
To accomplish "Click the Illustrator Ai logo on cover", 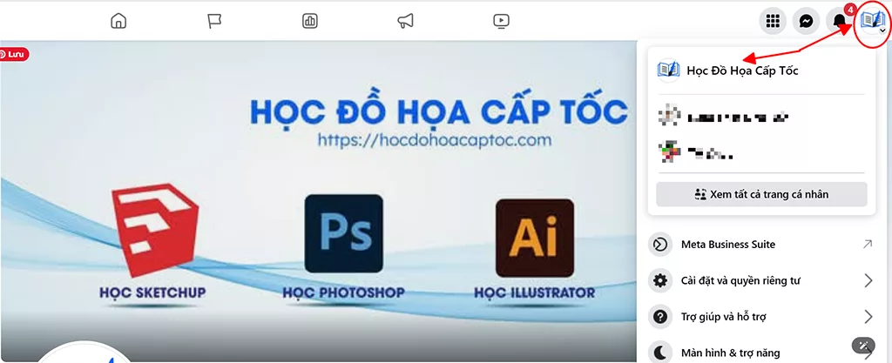I will click(534, 238).
